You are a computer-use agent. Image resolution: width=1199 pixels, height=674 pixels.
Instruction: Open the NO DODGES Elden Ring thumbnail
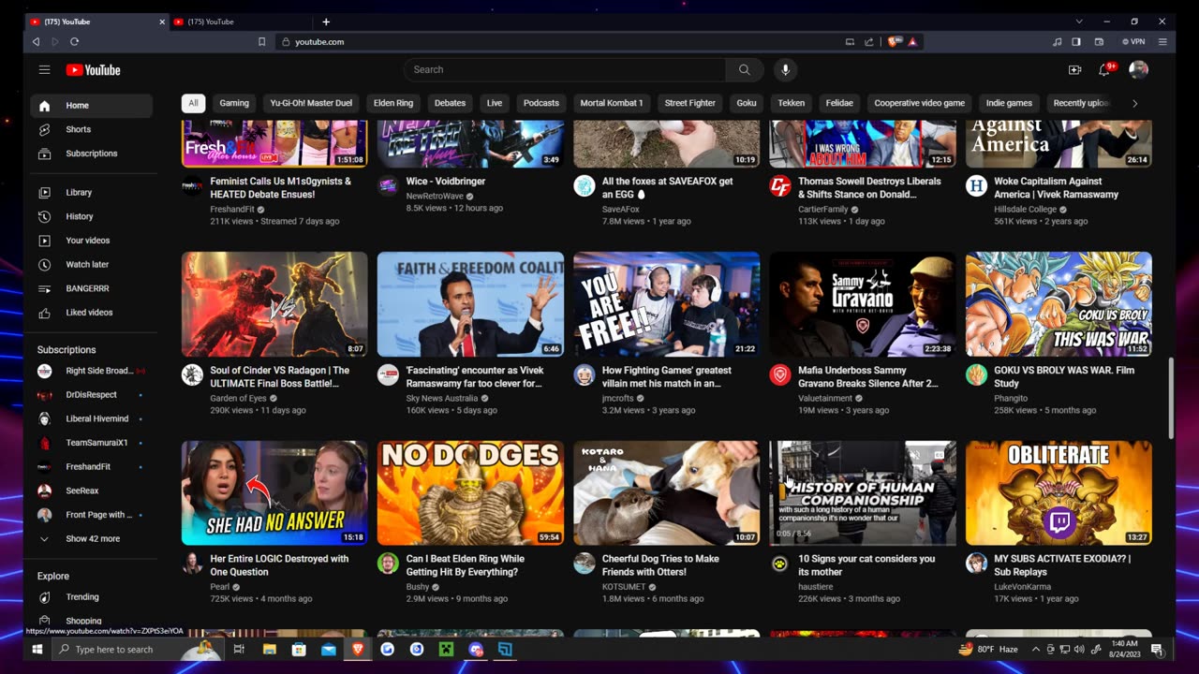(x=470, y=493)
